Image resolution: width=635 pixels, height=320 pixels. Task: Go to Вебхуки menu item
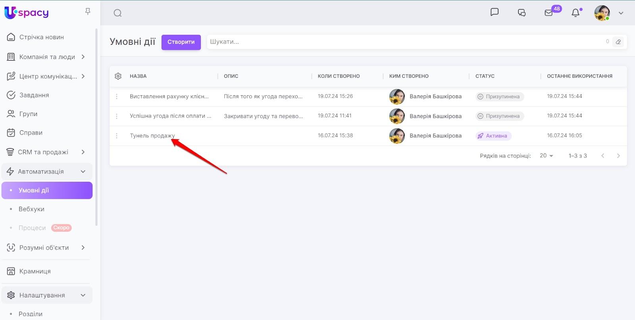(x=31, y=209)
